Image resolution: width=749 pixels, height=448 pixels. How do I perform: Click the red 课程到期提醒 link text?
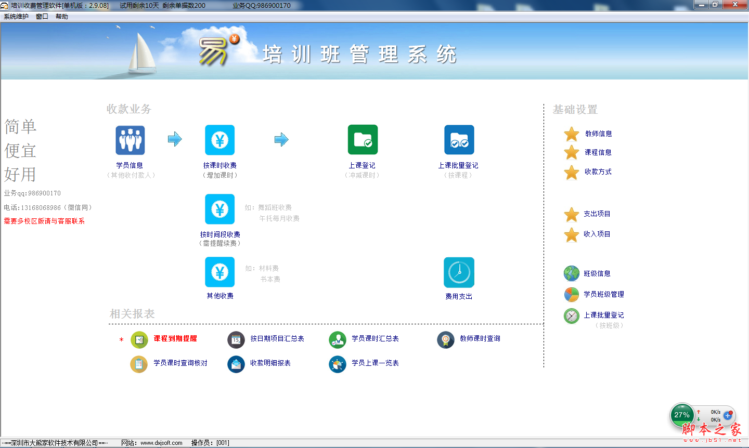coord(175,338)
